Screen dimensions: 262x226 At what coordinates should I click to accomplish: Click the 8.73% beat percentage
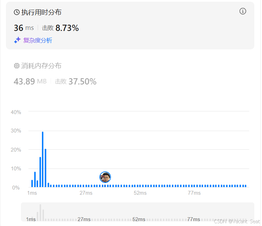67,28
